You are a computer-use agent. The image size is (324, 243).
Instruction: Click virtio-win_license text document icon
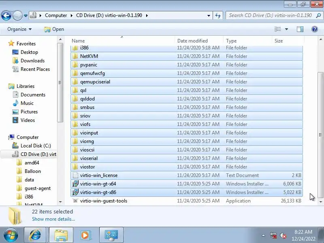tap(75, 175)
